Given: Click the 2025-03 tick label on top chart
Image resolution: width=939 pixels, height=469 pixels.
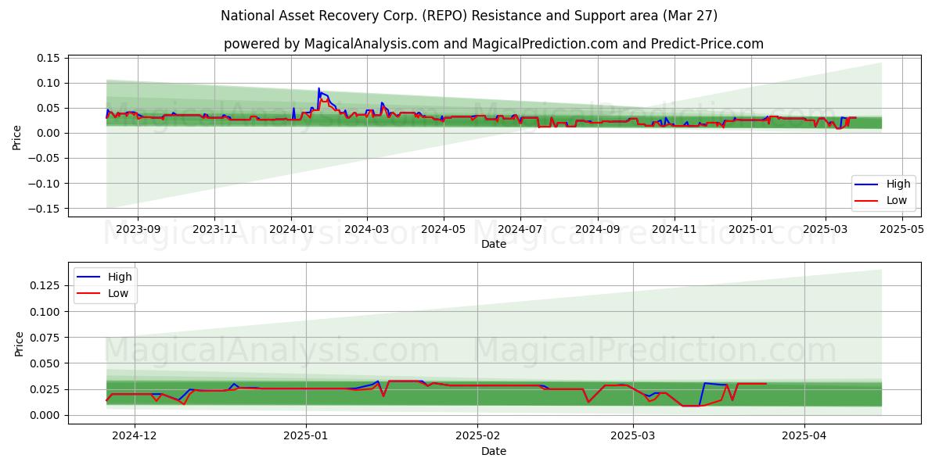Looking at the screenshot, I should pyautogui.click(x=826, y=229).
